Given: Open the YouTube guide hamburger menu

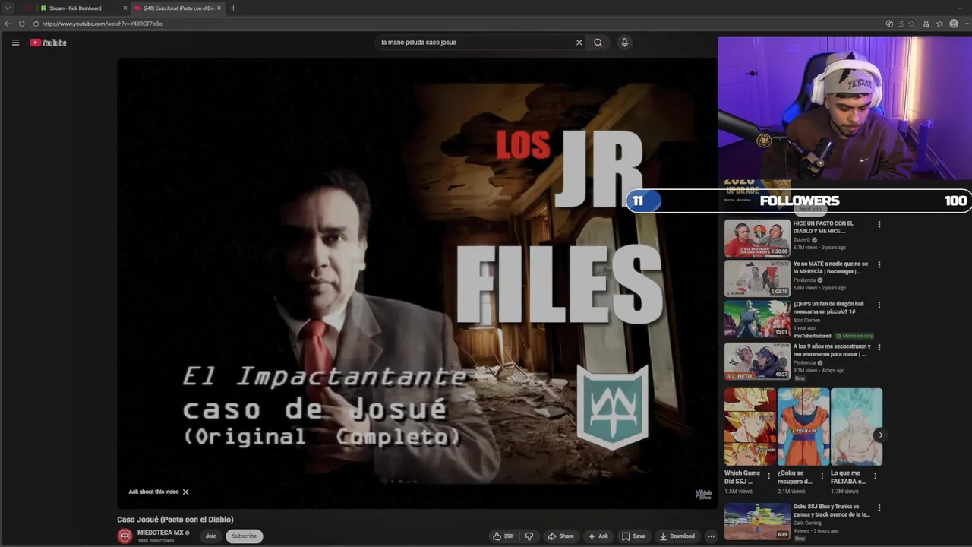Looking at the screenshot, I should click(x=15, y=43).
